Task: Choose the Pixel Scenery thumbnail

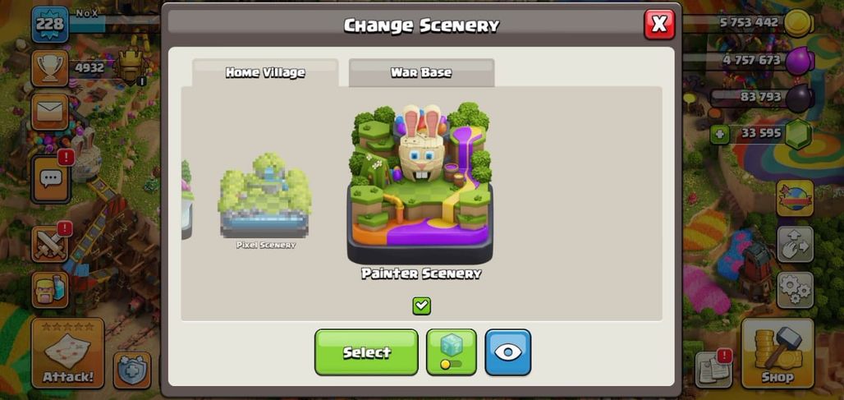Action: [x=265, y=200]
